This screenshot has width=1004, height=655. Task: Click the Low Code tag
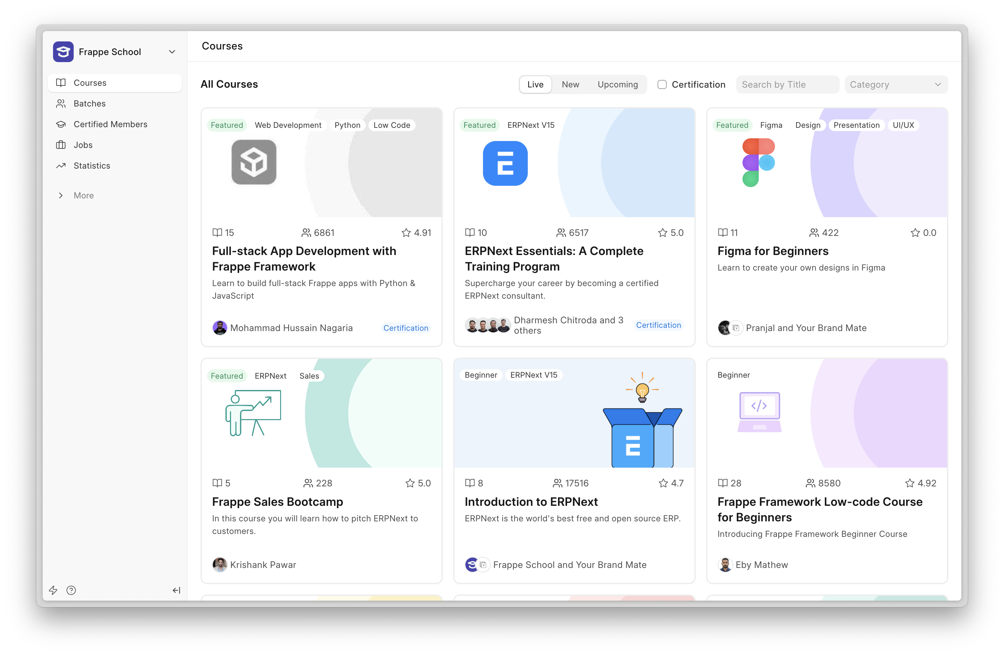[x=391, y=125]
